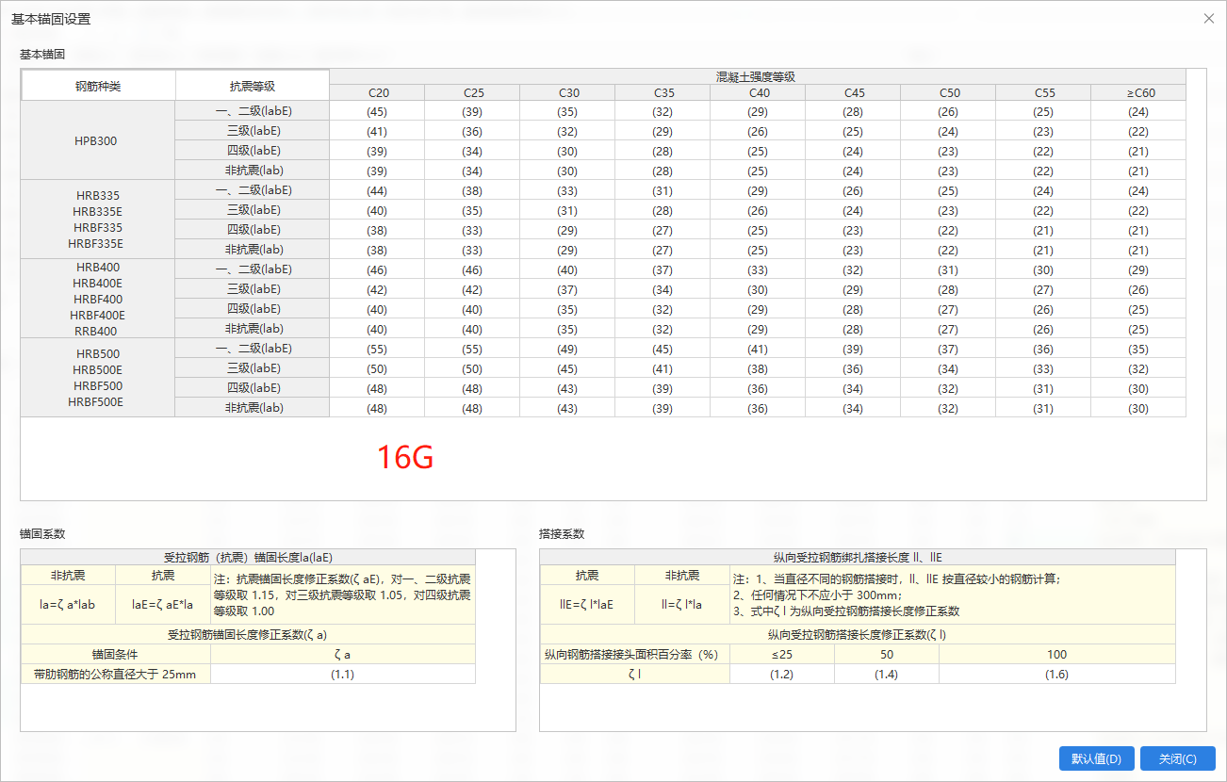This screenshot has height=782, width=1227.
Task: Select the HRB400 steel group cell
Action: click(98, 299)
